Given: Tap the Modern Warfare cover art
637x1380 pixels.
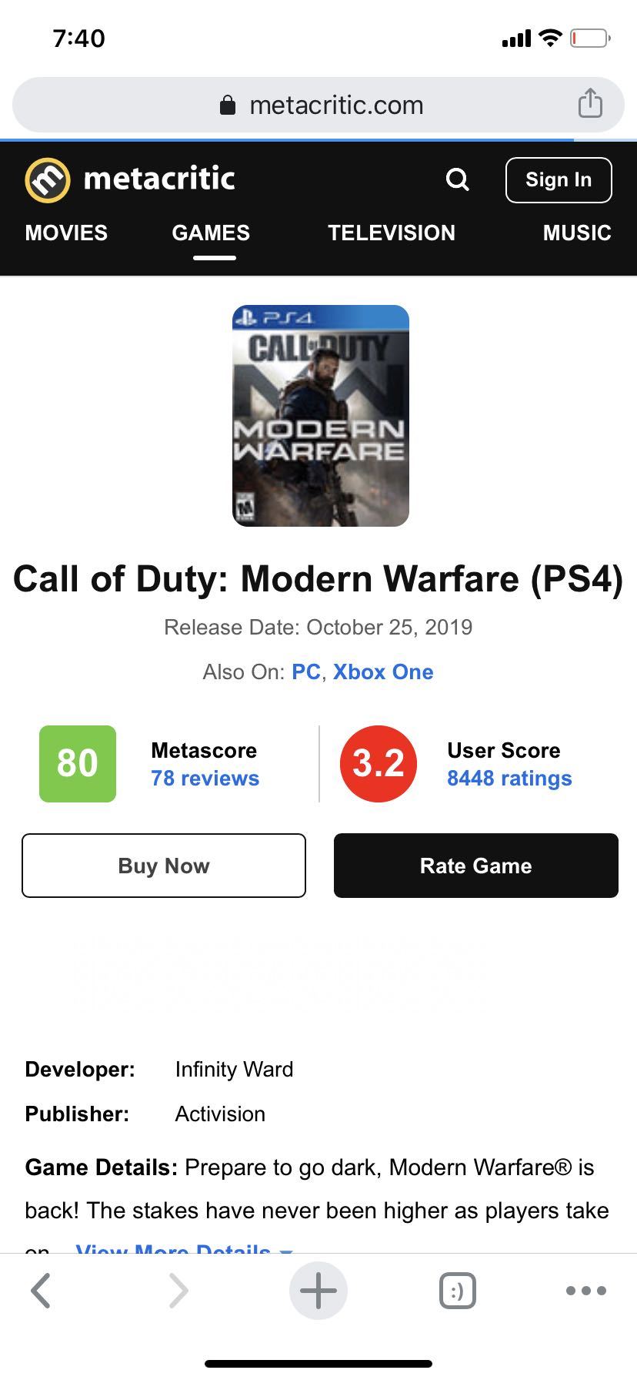Looking at the screenshot, I should coord(321,416).
